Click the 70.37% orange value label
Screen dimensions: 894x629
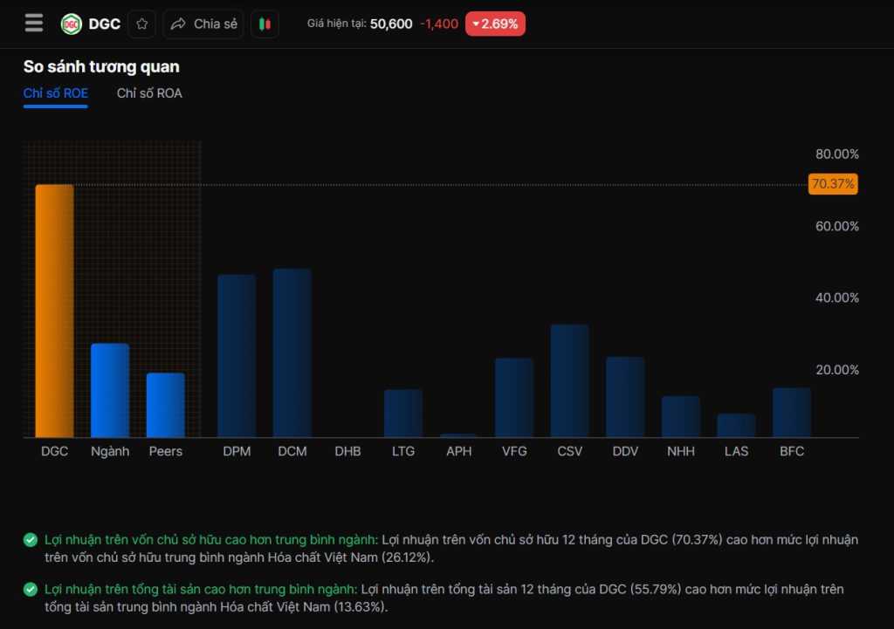(833, 184)
